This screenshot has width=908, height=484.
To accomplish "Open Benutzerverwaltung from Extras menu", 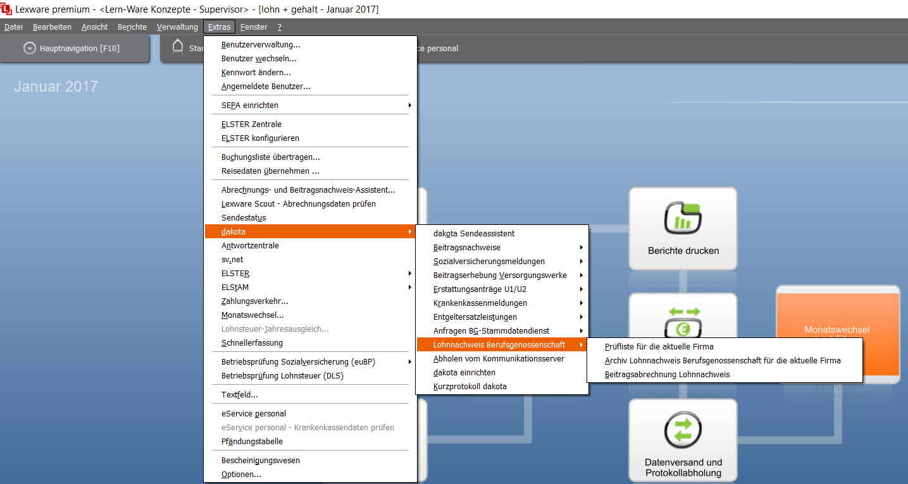I will (x=261, y=45).
